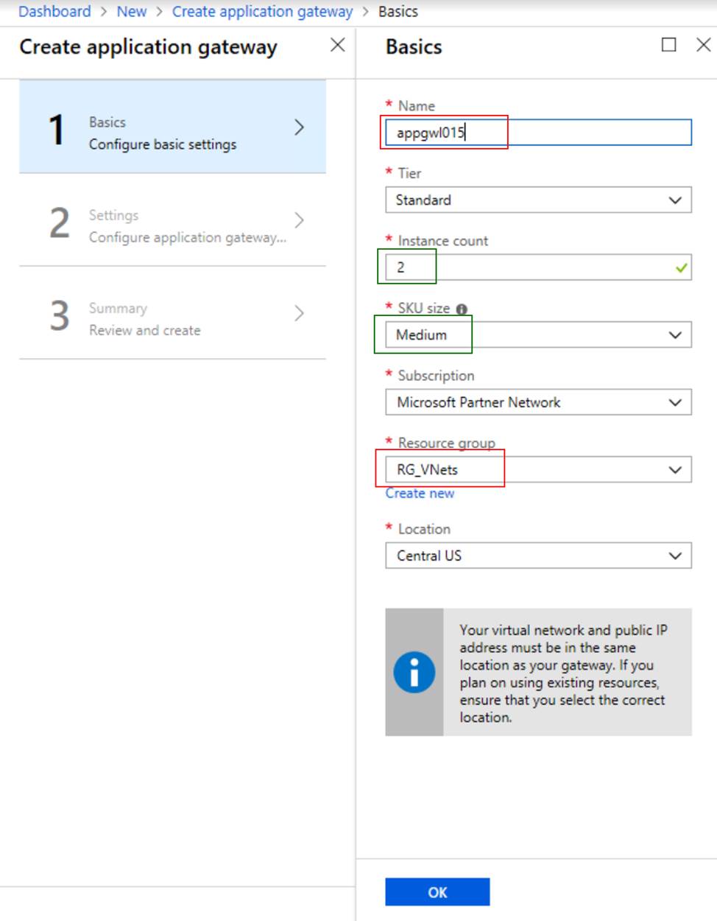Click the SKU size info icon
Screen dimensions: 717x921
coord(462,309)
